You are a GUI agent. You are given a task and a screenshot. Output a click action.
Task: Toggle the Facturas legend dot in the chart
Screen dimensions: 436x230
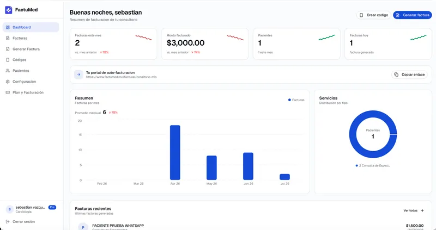289,100
